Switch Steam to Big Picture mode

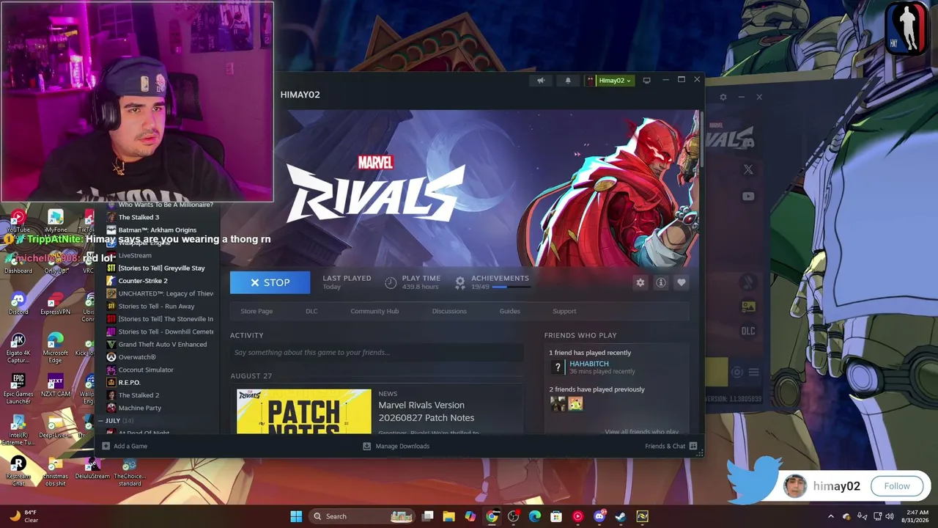pyautogui.click(x=646, y=81)
